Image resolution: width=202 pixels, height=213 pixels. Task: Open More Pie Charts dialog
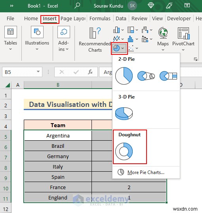click(x=146, y=172)
